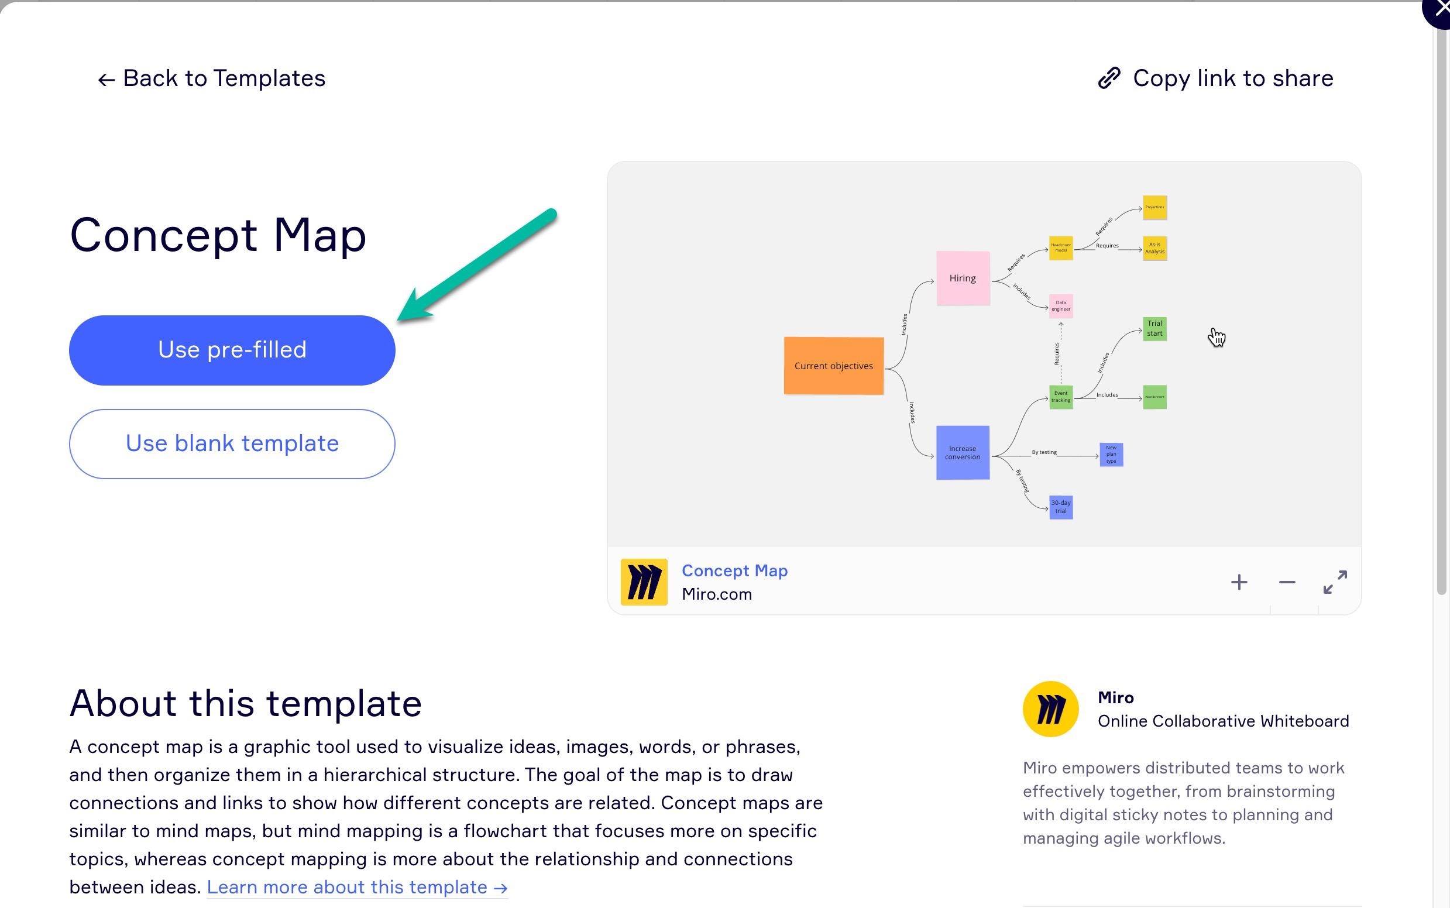This screenshot has width=1450, height=908.
Task: Click Learn more about this template link
Action: click(x=355, y=887)
